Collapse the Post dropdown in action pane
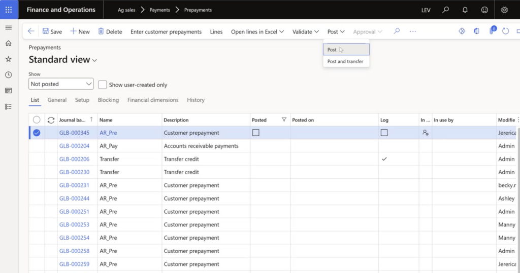520x273 pixels. 336,32
